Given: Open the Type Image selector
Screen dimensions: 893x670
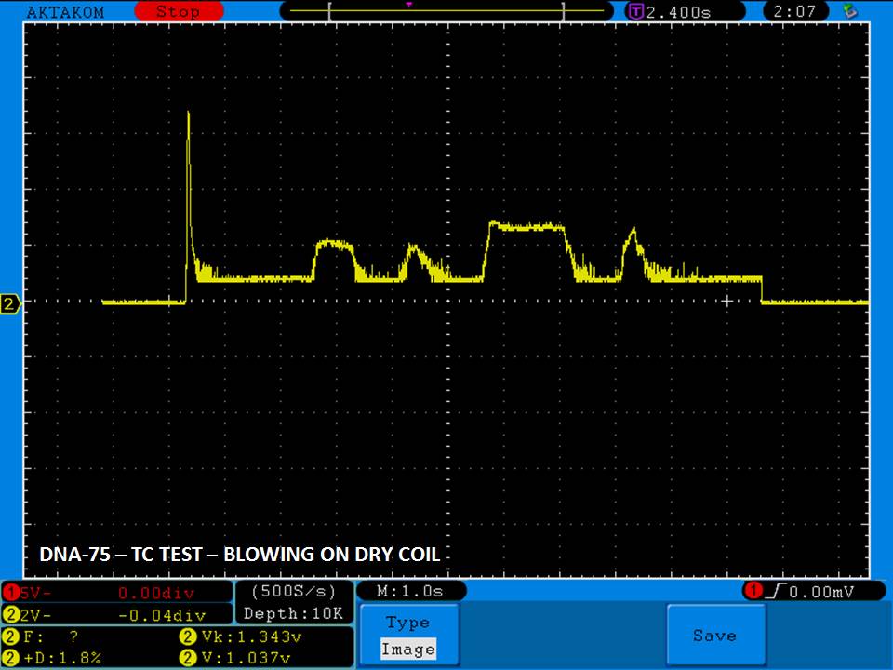Looking at the screenshot, I should [x=408, y=636].
